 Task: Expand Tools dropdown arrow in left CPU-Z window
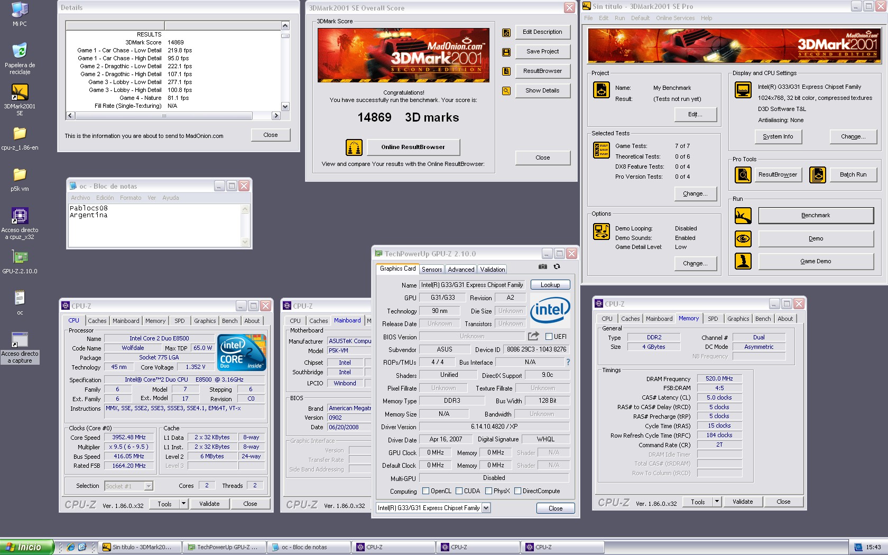click(183, 504)
